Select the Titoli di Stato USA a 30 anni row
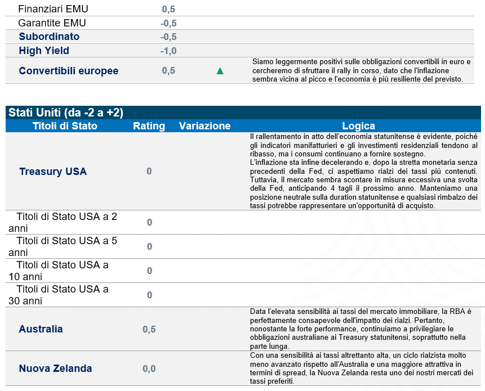 pyautogui.click(x=59, y=295)
